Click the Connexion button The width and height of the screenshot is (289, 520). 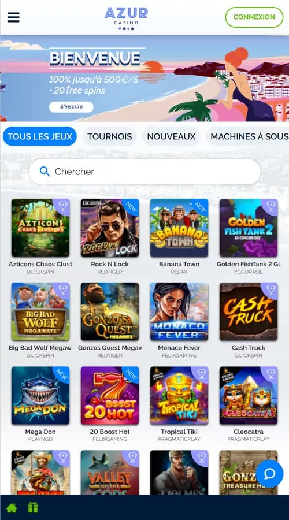(254, 17)
